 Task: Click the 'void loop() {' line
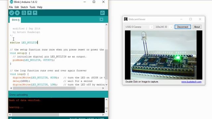point(19,74)
